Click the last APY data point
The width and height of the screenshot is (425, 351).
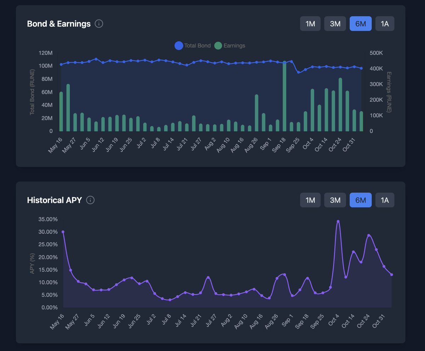click(391, 274)
